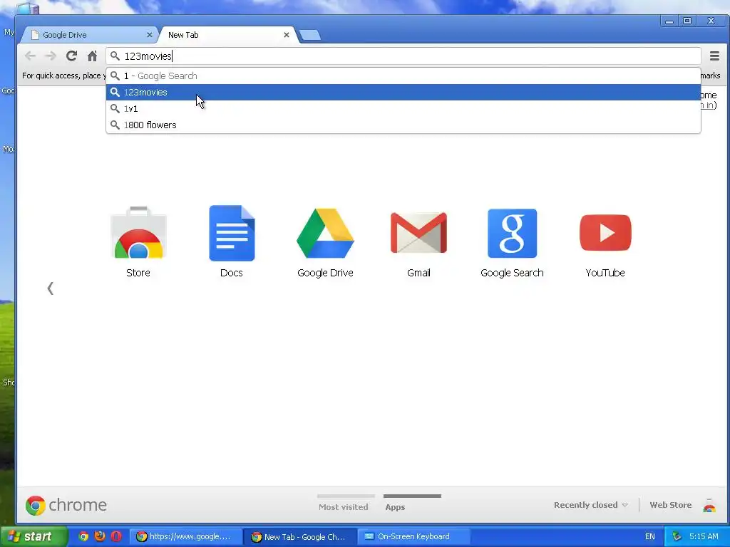Image resolution: width=730 pixels, height=547 pixels.
Task: Launch Firefox from the quick launch bar
Action: tap(100, 536)
